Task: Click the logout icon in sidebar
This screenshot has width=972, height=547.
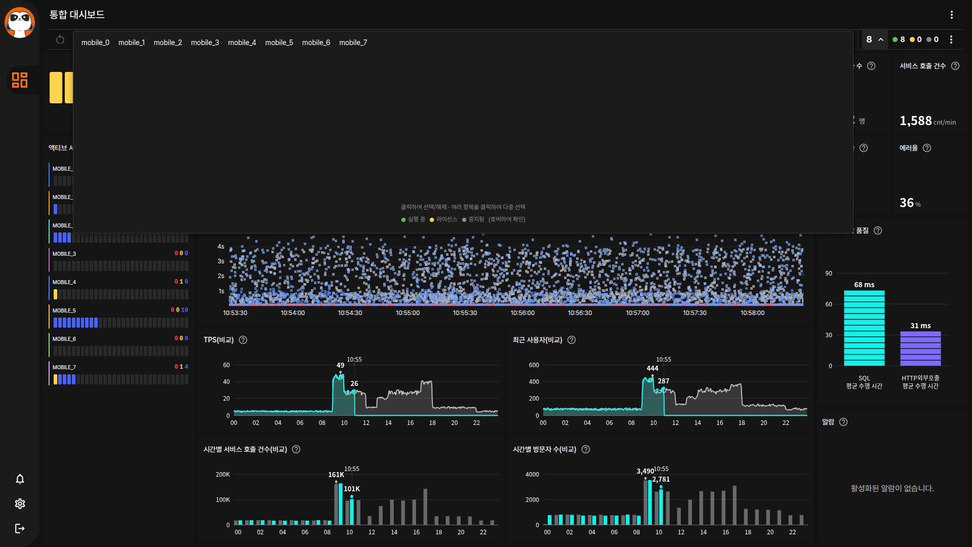Action: 20,528
